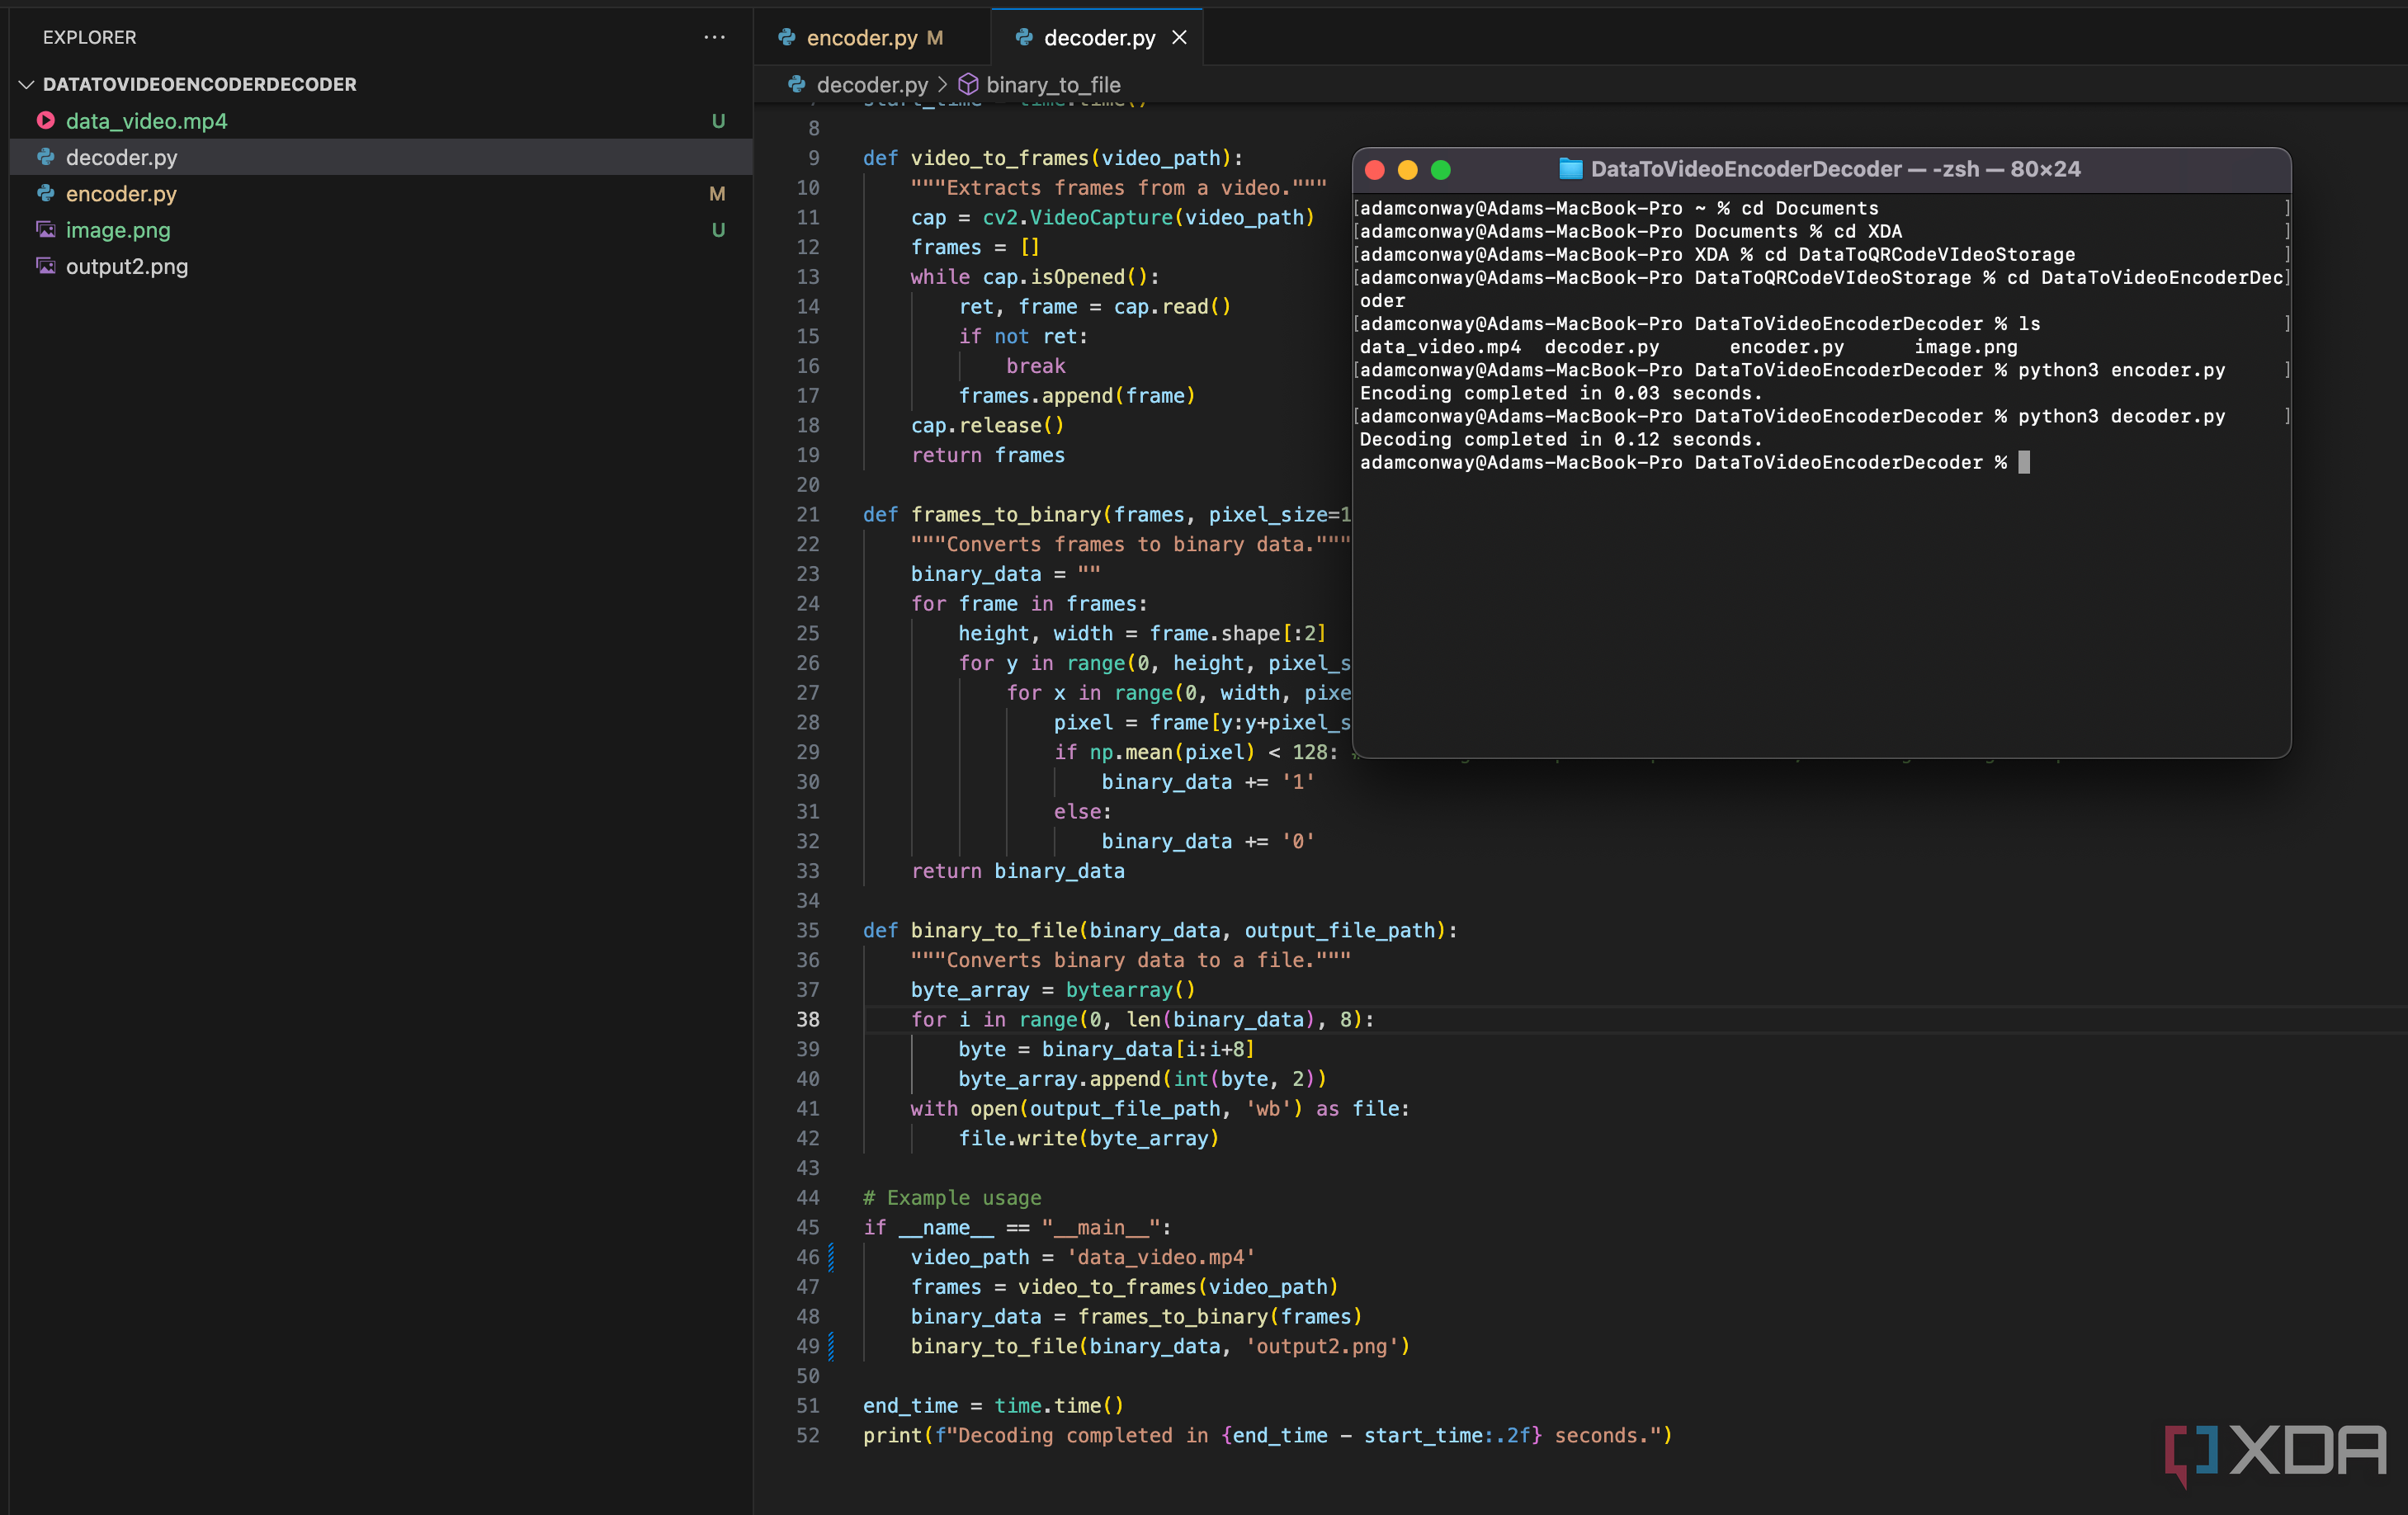The width and height of the screenshot is (2408, 1515).
Task: Click 'cap.release()' on line 18
Action: 987,425
